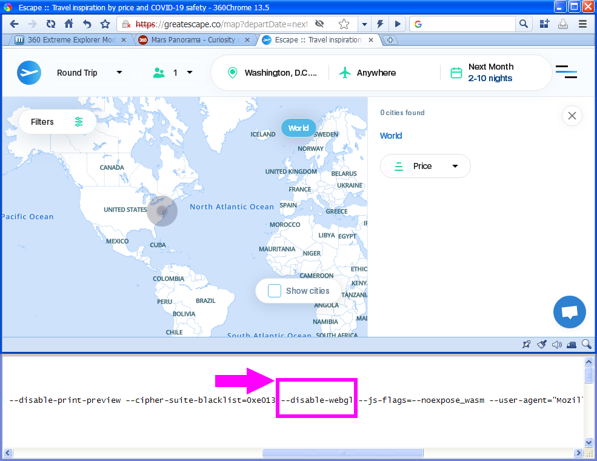This screenshot has height=461, width=597.
Task: Click the undo closed tab arrow icon
Action: (x=87, y=24)
